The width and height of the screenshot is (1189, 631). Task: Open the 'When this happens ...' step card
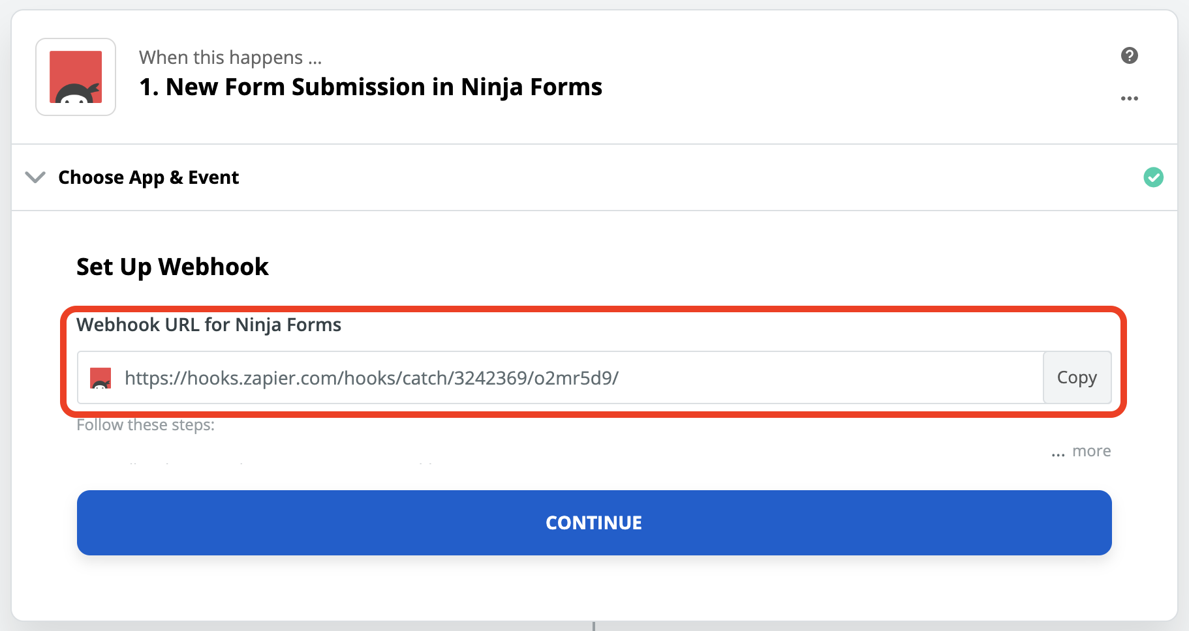(231, 57)
